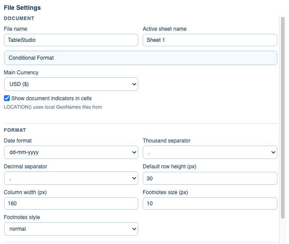This screenshot has height=244, width=289.
Task: Edit the Footnotes size field
Action: tap(210, 203)
